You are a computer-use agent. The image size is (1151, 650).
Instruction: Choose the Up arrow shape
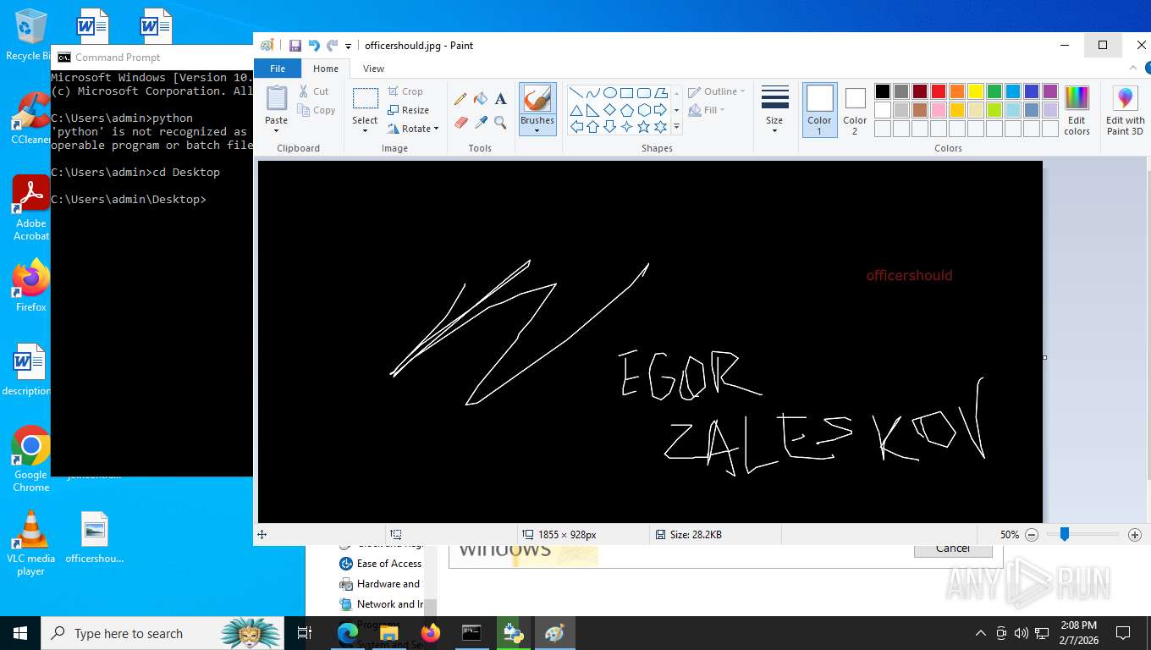pos(592,127)
